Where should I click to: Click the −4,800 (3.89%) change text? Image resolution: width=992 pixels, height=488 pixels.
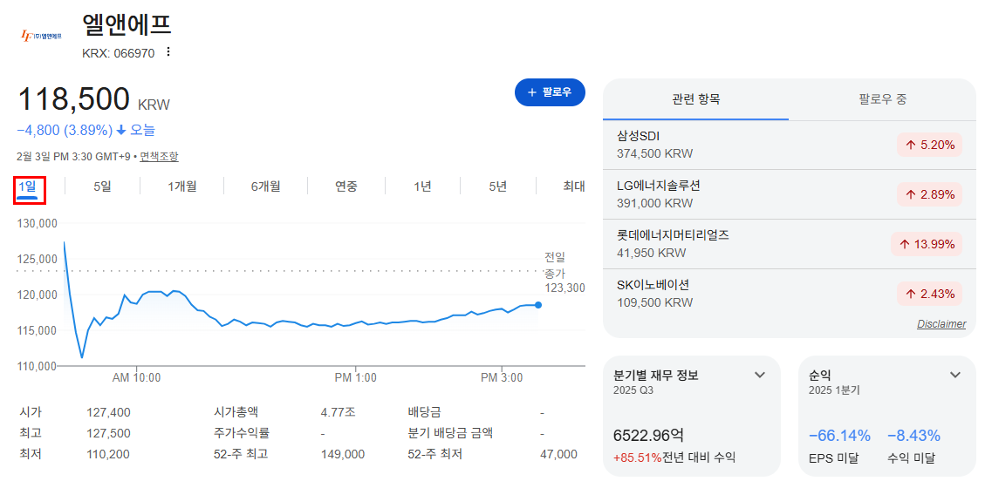point(65,130)
